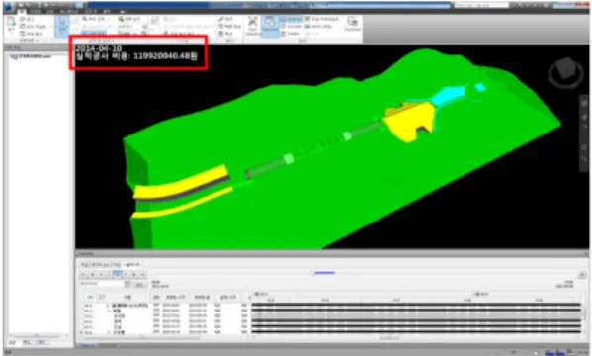Viewport: 592px width, 356px height.
Task: Switch to the Tasks tab in TimeLiner
Action: [x=84, y=265]
